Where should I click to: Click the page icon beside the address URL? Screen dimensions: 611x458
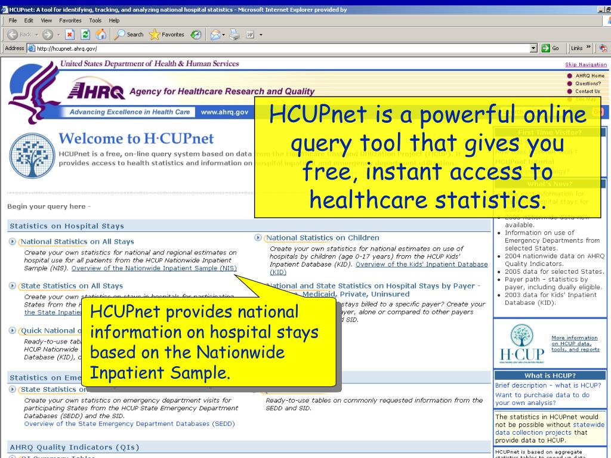[32, 48]
